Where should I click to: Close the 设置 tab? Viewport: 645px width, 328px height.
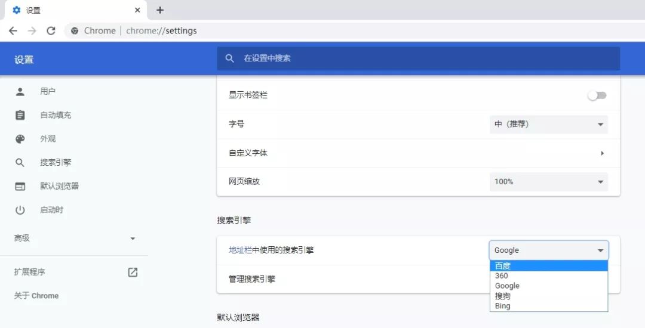[x=137, y=10]
